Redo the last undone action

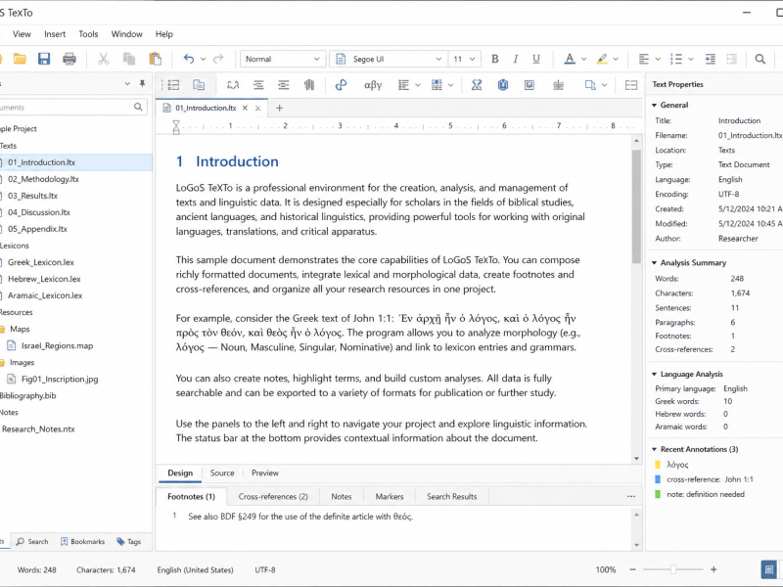tap(218, 59)
